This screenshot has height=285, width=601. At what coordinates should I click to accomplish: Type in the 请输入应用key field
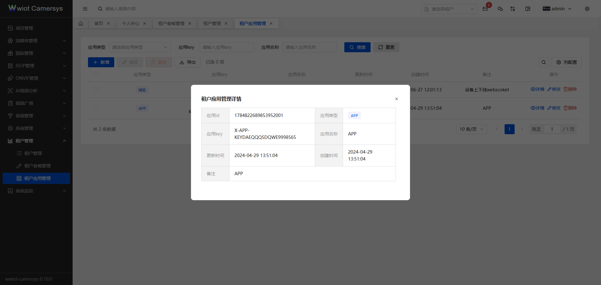coord(227,47)
